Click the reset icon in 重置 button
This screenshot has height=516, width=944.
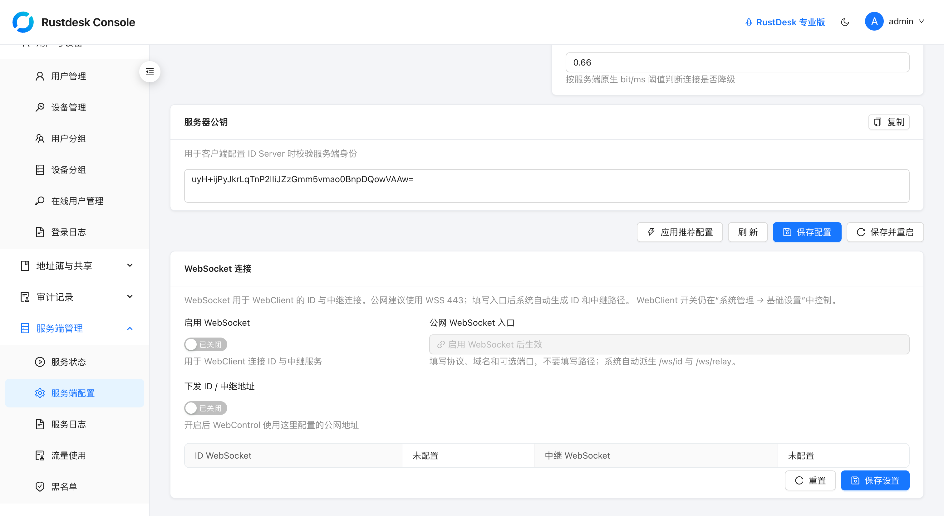coord(799,480)
